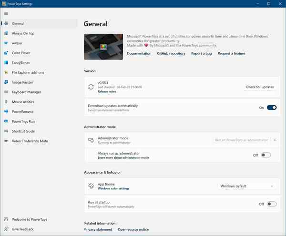Click the Color Picker sidebar icon
Screen dimensions: 286x236
[6, 53]
